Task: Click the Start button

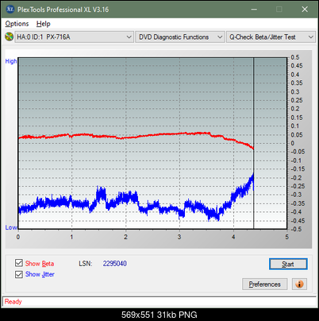Action: pyautogui.click(x=288, y=264)
